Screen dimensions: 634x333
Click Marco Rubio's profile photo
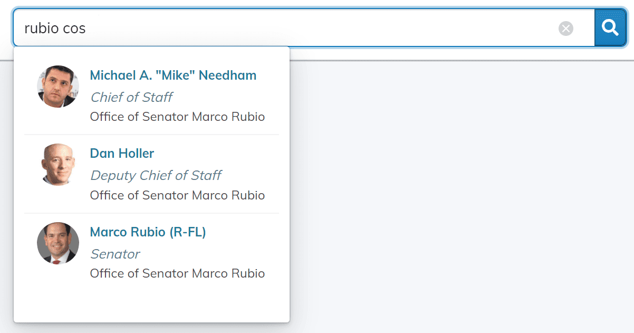[58, 243]
